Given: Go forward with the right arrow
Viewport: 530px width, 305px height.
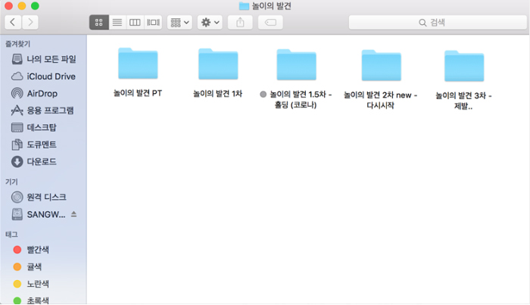Looking at the screenshot, I should coord(32,23).
